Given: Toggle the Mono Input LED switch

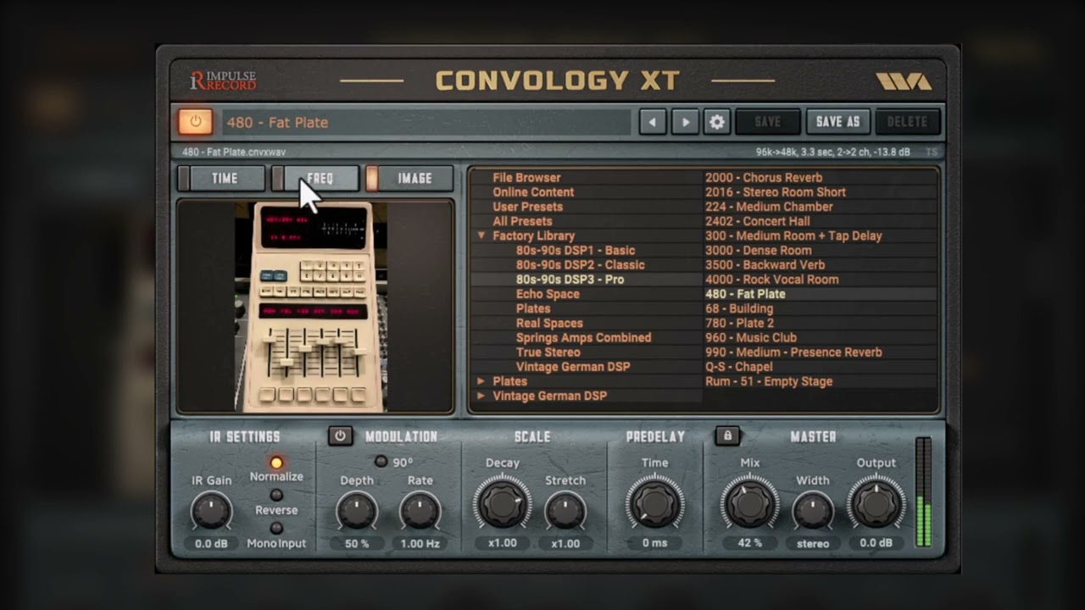Looking at the screenshot, I should [x=276, y=529].
